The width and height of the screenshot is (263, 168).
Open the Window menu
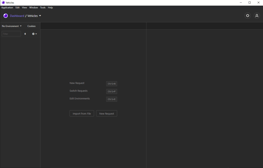click(x=33, y=7)
